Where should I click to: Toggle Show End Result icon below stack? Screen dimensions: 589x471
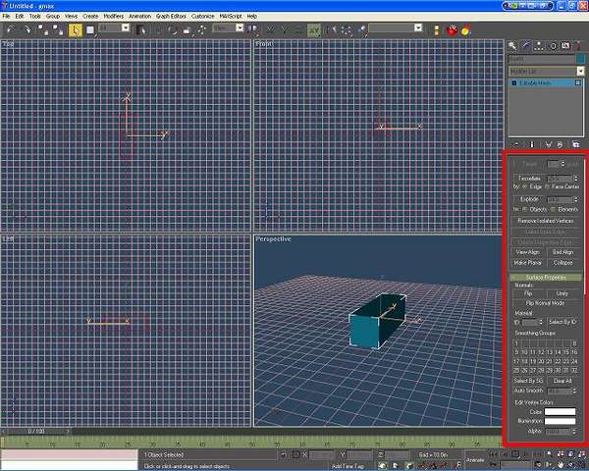(x=531, y=144)
